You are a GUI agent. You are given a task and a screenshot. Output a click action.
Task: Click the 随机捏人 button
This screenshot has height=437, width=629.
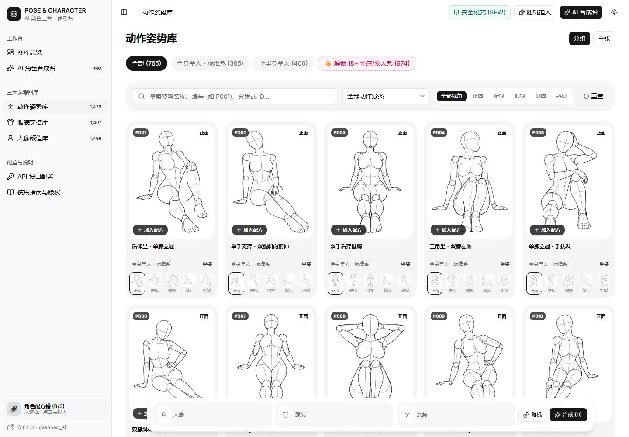tap(535, 12)
